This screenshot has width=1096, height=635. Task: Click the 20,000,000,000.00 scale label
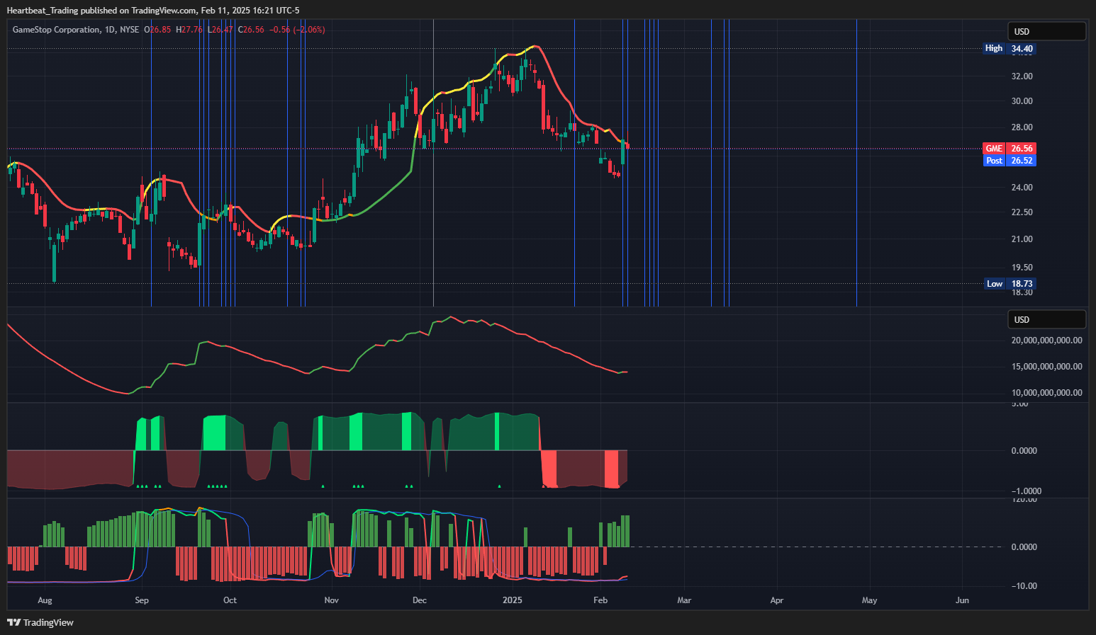point(1046,340)
